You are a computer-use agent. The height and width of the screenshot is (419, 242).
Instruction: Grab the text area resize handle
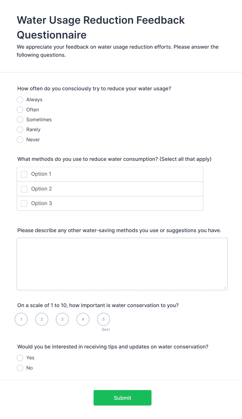coord(225,288)
